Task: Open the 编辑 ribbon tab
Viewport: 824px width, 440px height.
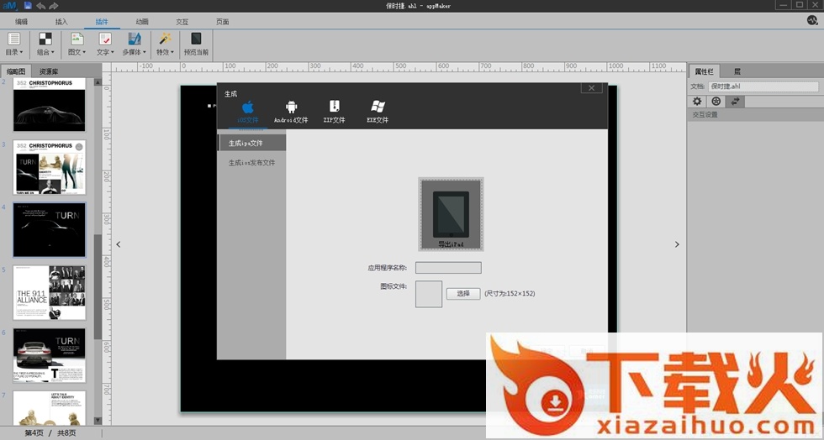Action: coord(22,22)
